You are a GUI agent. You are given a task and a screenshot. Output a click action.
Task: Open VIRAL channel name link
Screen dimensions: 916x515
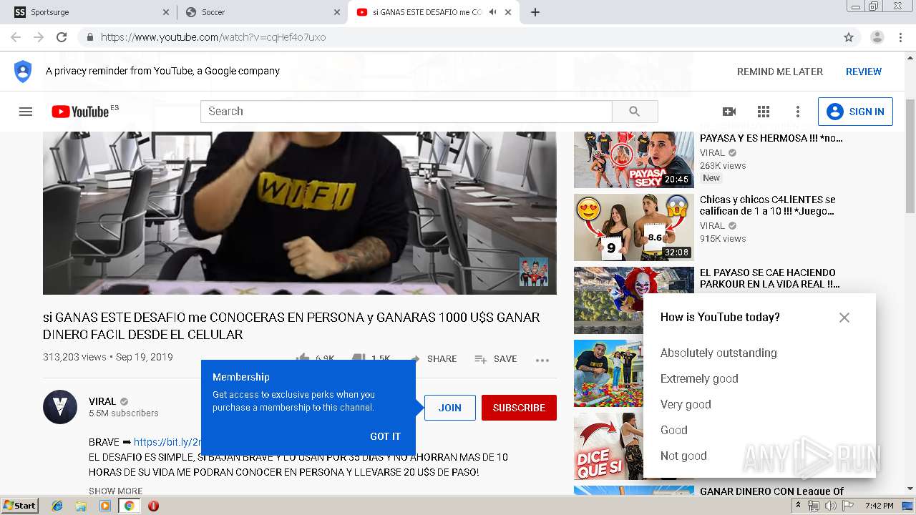102,401
